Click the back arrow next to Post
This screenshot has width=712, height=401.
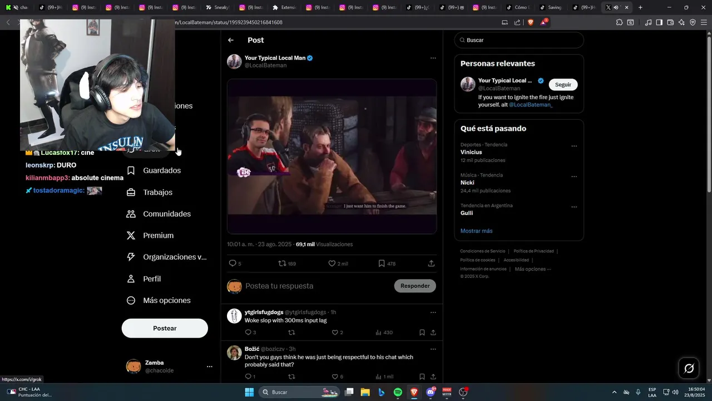(231, 40)
